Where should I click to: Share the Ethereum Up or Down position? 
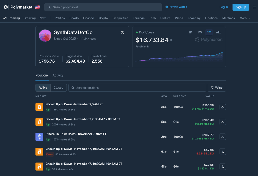click(x=223, y=137)
